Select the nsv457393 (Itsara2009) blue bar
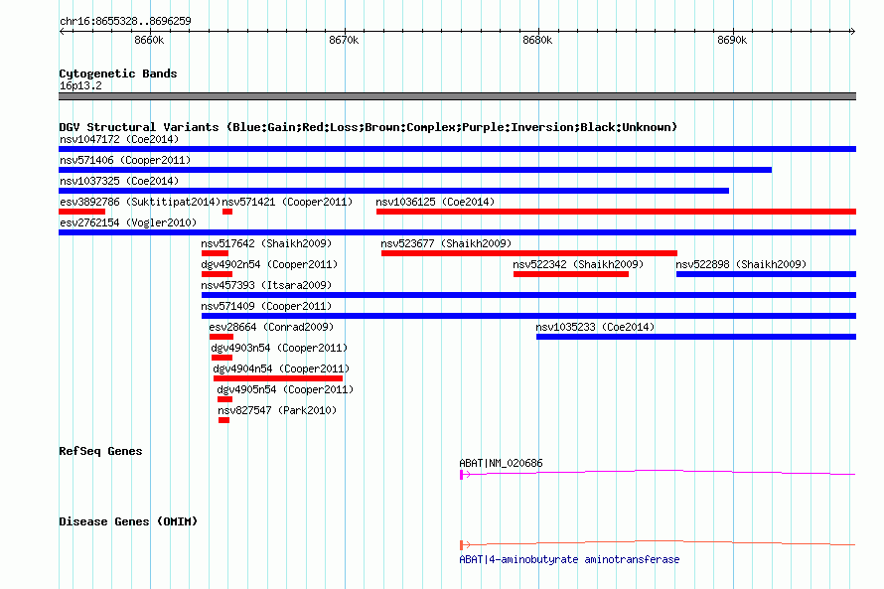This screenshot has width=884, height=589. pyautogui.click(x=528, y=295)
